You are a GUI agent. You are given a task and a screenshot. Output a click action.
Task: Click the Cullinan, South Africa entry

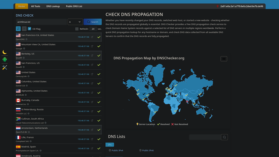(59, 120)
